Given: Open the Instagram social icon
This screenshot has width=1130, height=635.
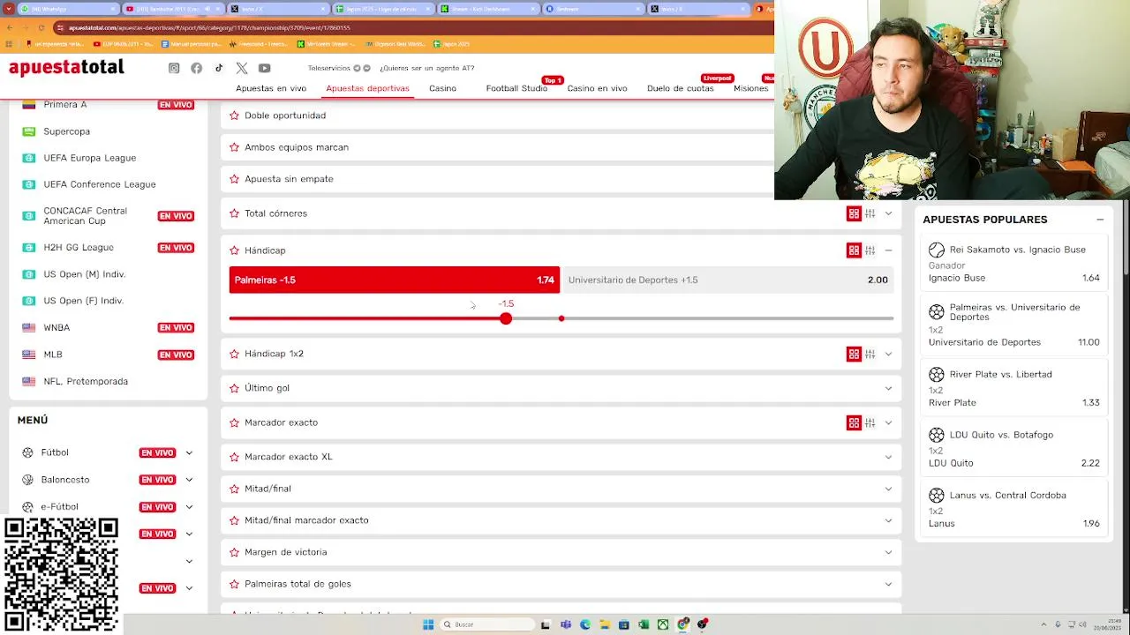Looking at the screenshot, I should pyautogui.click(x=174, y=68).
